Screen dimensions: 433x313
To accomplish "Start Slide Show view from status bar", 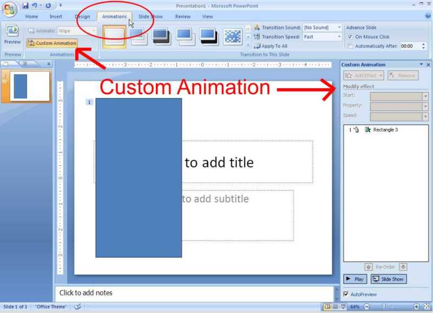I will click(x=343, y=307).
